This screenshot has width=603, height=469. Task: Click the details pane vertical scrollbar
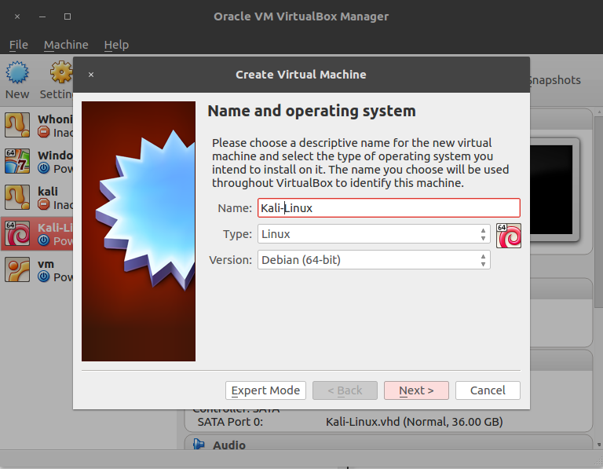click(598, 211)
